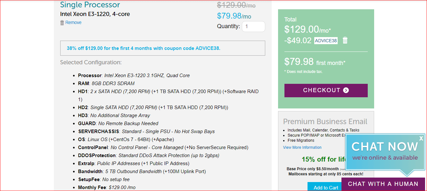
Task: Start chat with a human
Action: [383, 184]
